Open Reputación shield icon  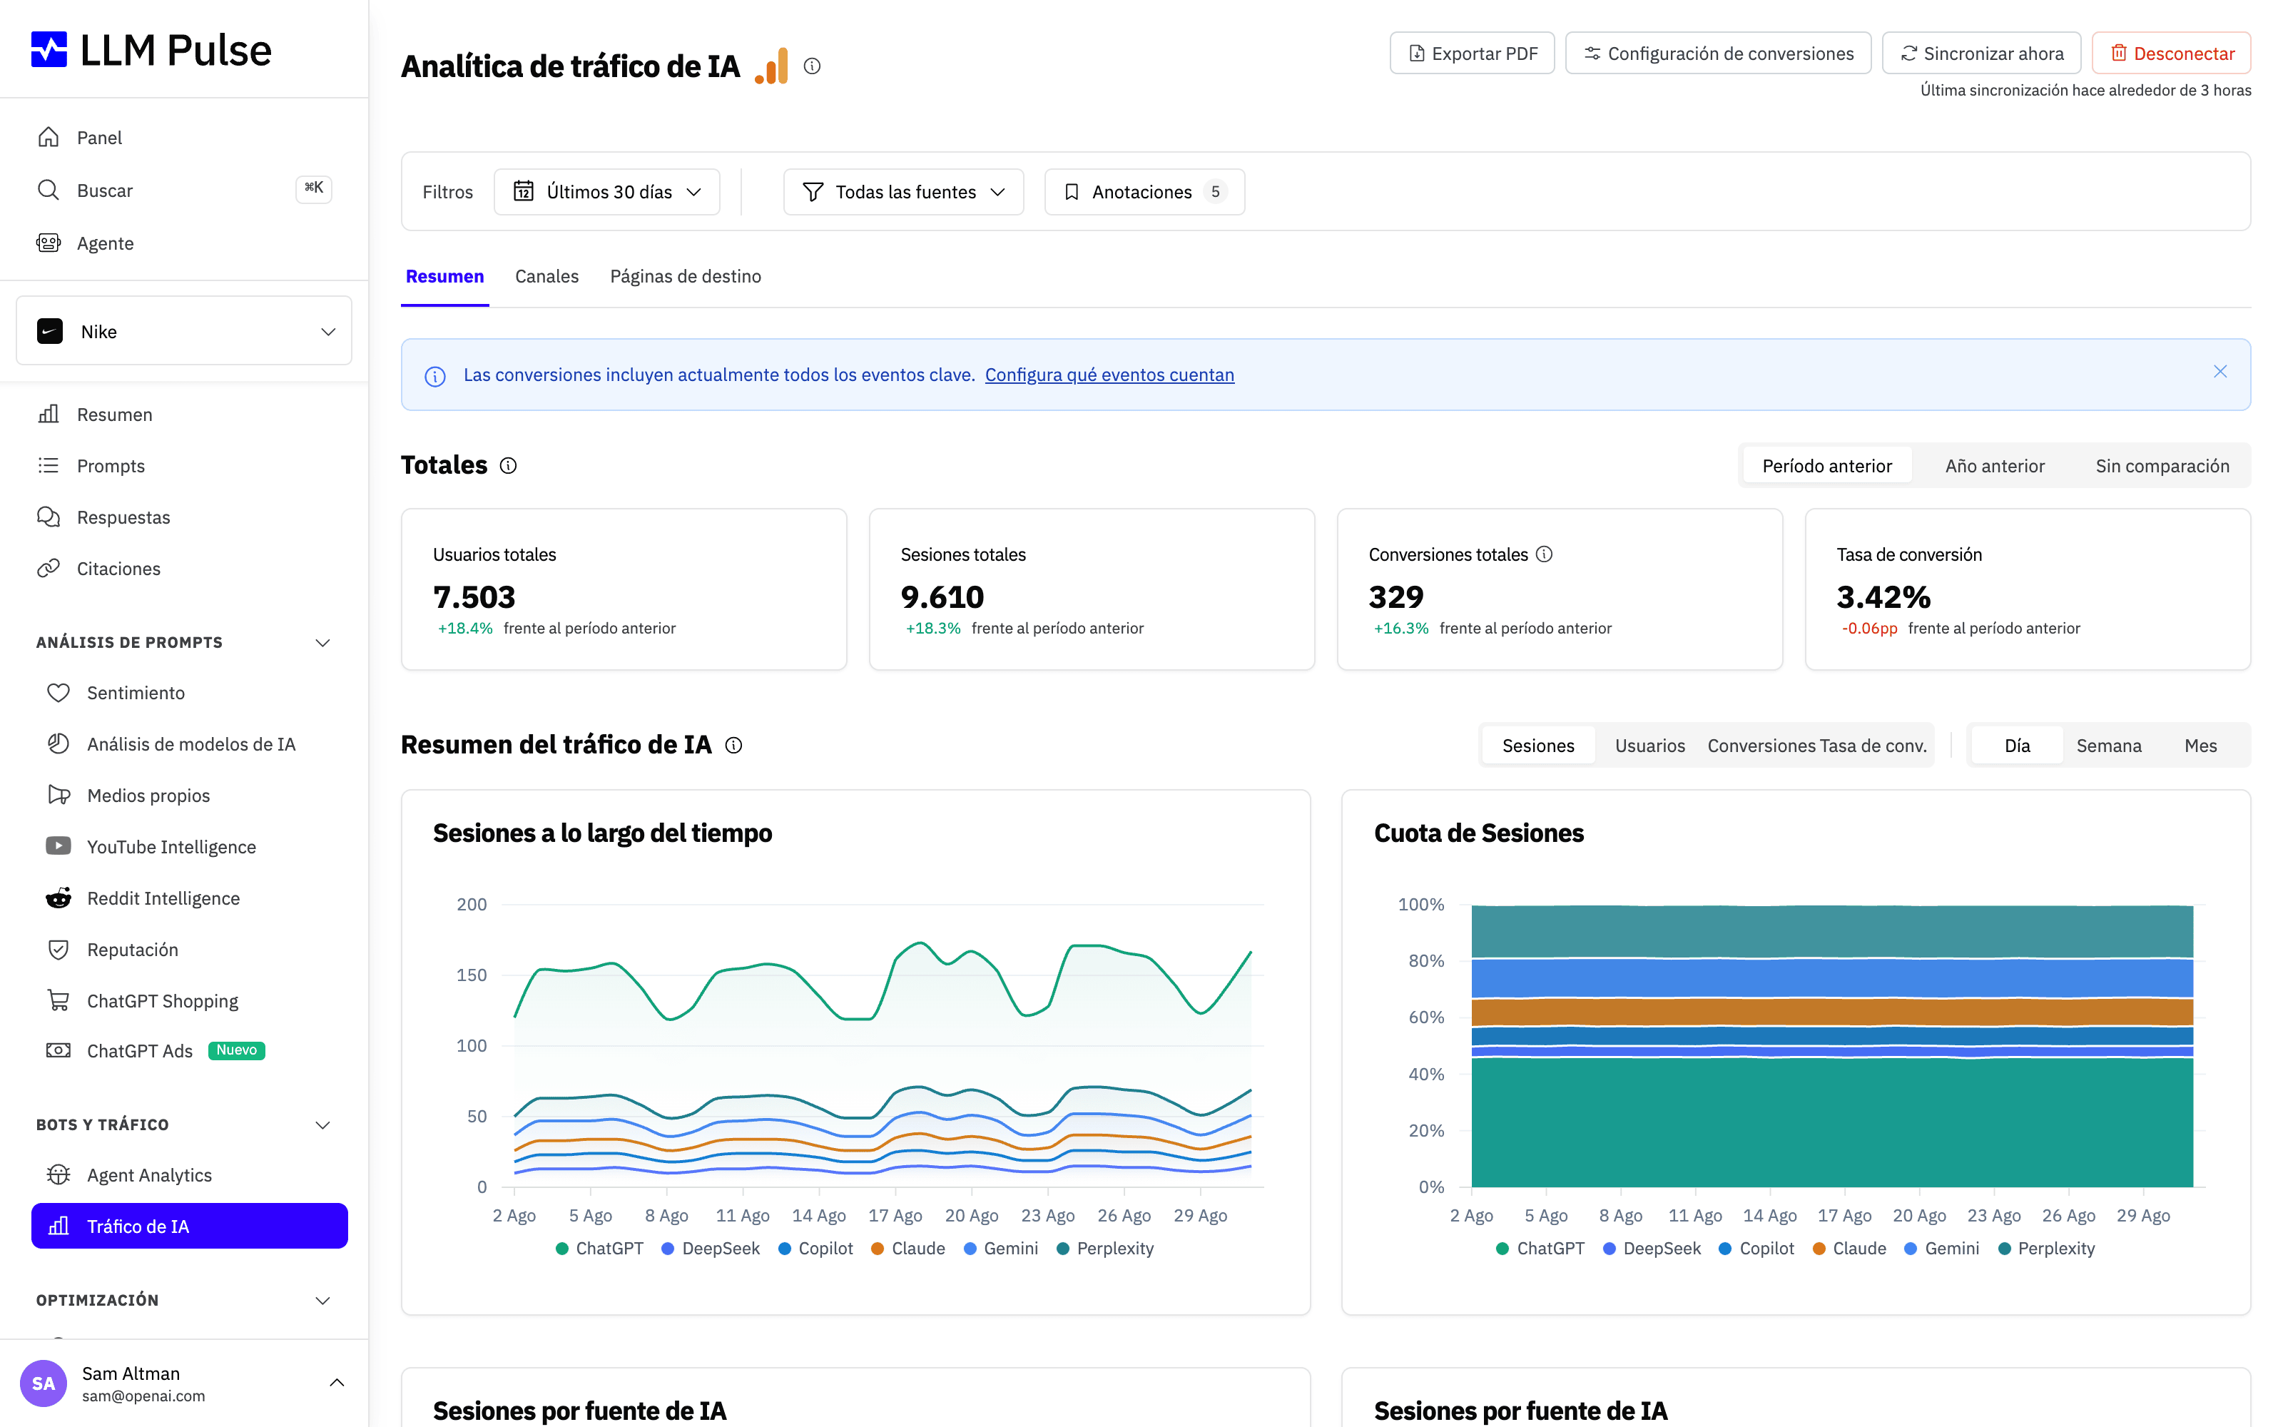(x=59, y=948)
